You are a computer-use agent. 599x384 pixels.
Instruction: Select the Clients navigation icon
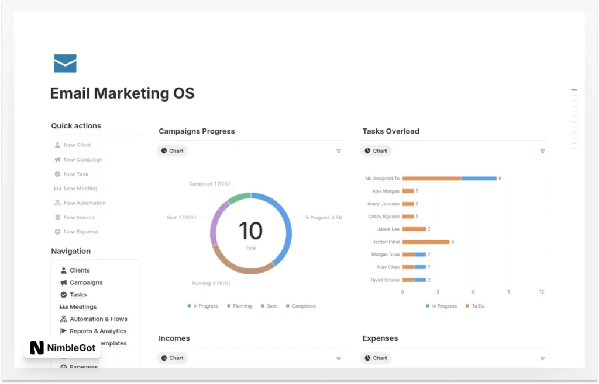[63, 270]
